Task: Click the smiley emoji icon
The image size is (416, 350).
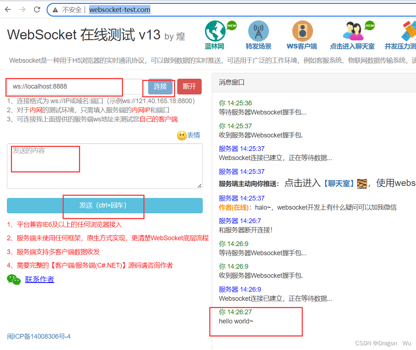Action: pyautogui.click(x=182, y=136)
